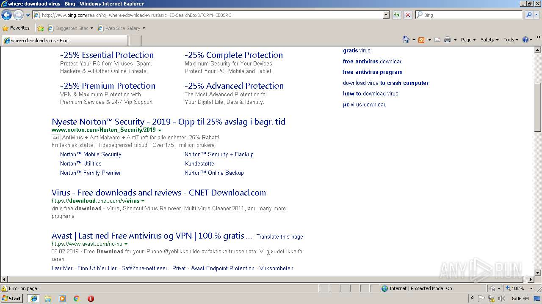
Task: Open '-25% Advanced Protection' link
Action: (234, 86)
